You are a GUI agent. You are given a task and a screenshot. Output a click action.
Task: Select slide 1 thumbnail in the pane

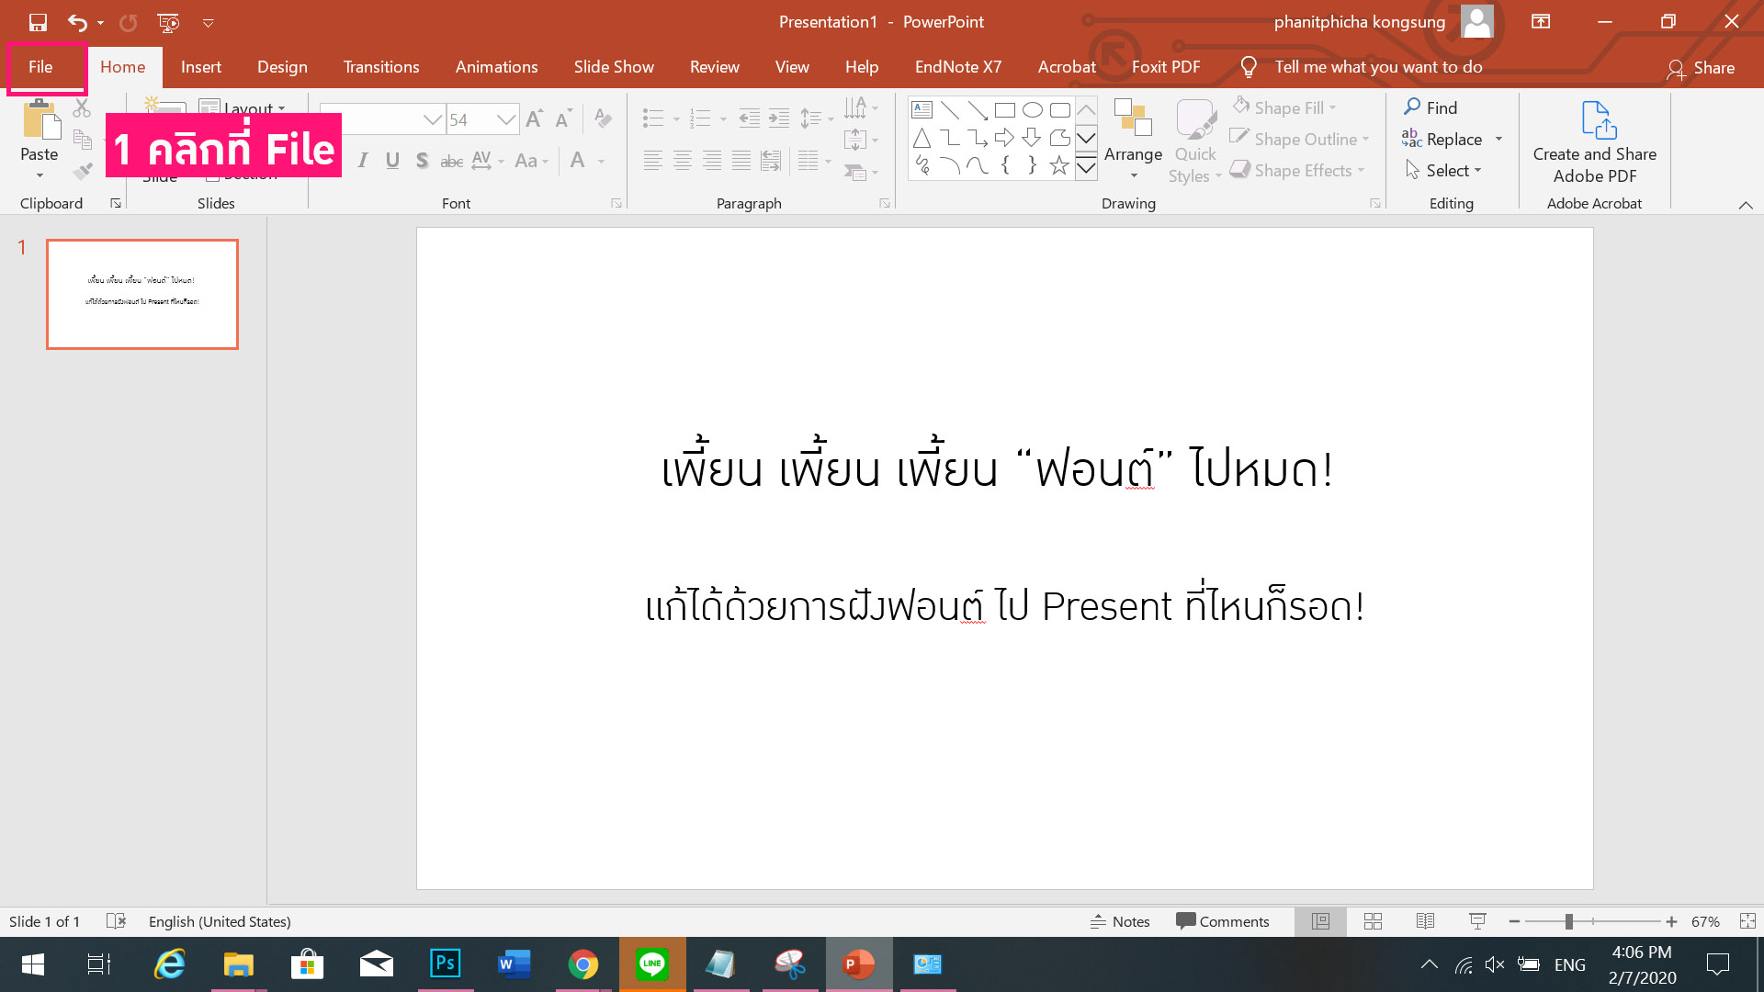141,294
